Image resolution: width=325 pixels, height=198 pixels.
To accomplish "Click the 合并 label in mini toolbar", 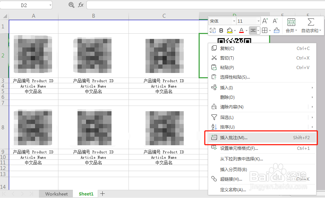I will [x=290, y=31].
